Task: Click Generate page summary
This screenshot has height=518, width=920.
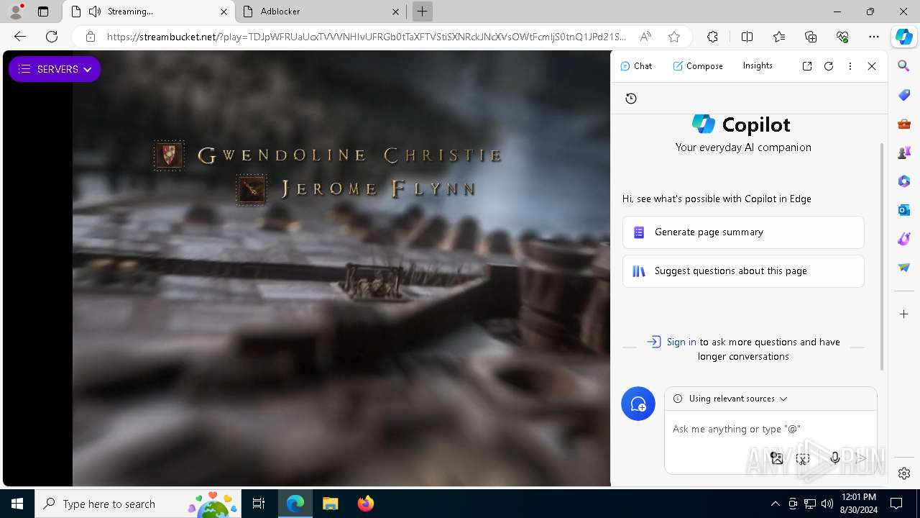Action: (743, 232)
